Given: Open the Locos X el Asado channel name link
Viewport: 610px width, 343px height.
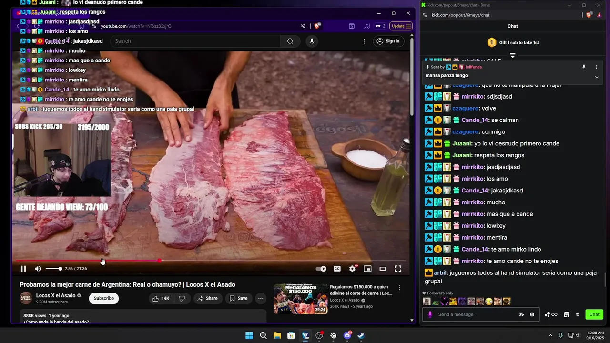Looking at the screenshot, I should click(x=56, y=295).
